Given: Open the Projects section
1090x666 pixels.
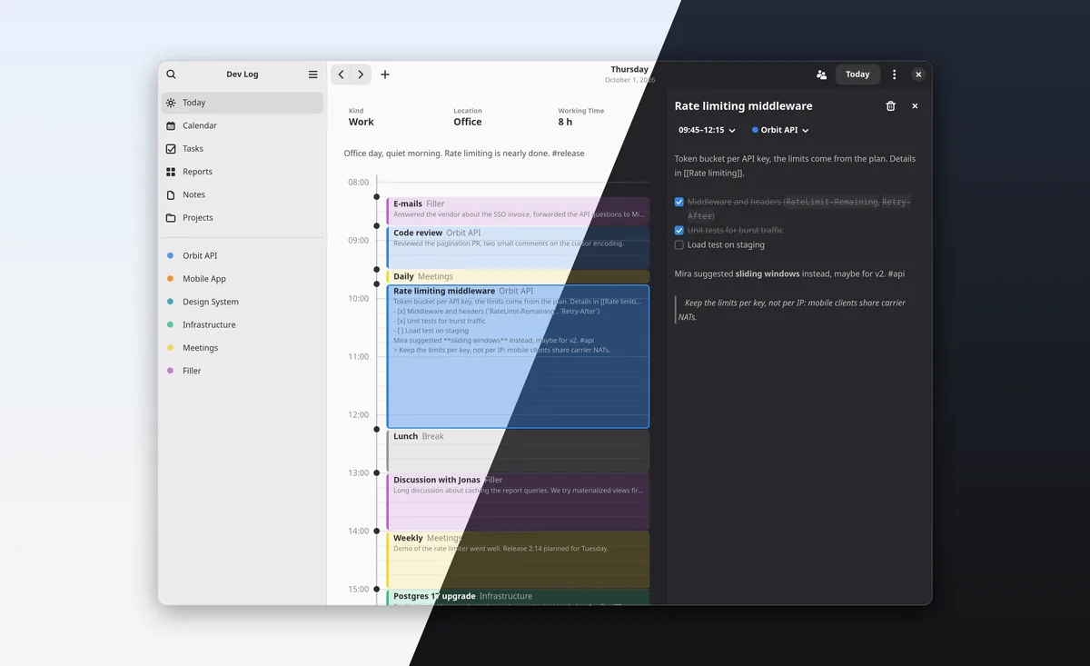Looking at the screenshot, I should tap(242, 218).
